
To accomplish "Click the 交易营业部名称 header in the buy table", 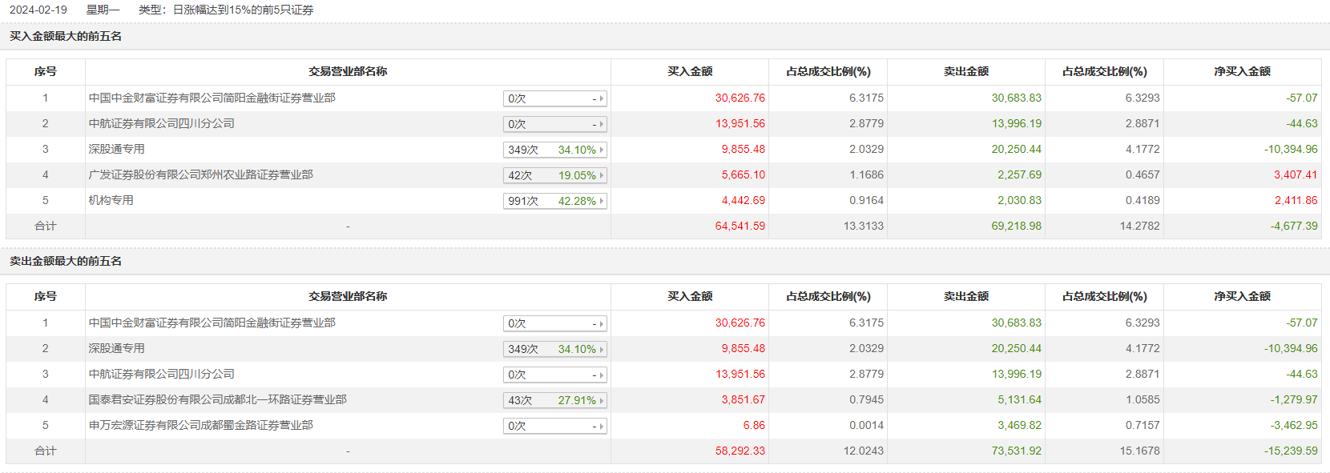I will click(348, 71).
